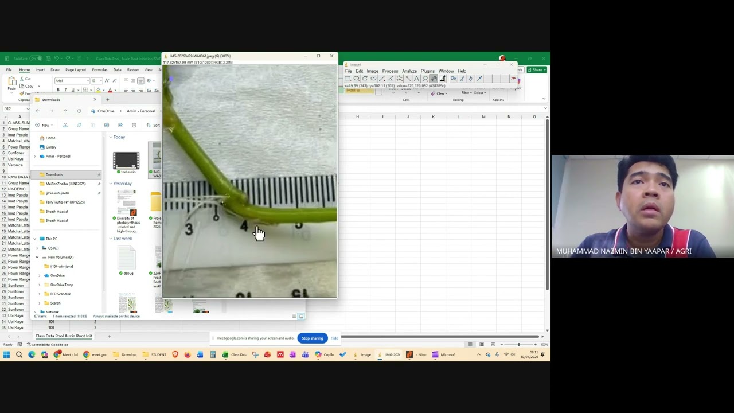Open ImageJ More Tools menu arrows

(513, 78)
